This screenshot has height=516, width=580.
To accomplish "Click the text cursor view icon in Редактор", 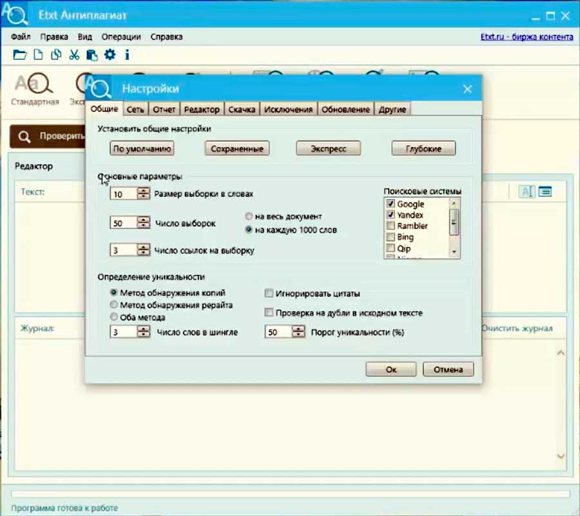I will point(527,192).
